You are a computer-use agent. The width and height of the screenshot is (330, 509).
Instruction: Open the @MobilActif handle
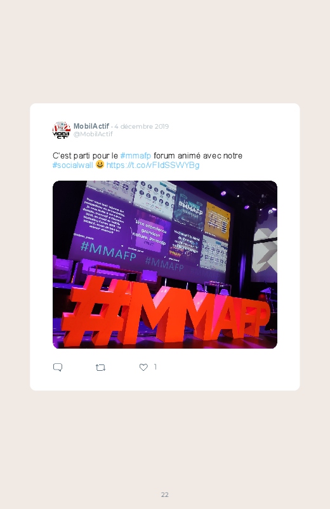93,134
